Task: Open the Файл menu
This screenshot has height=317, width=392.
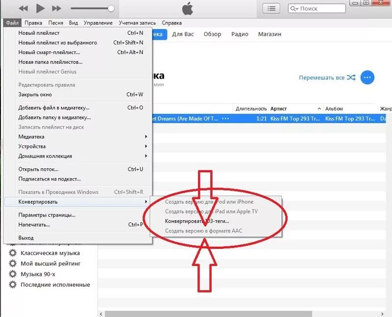Action: click(12, 23)
